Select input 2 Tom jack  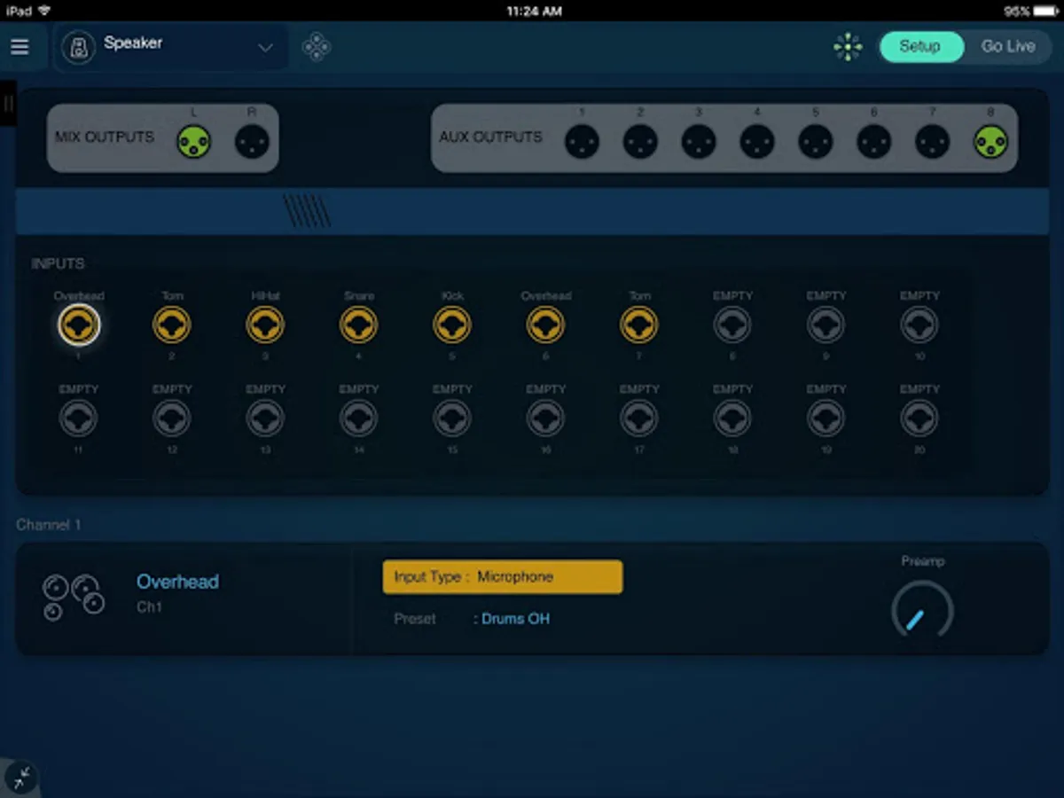click(x=172, y=325)
